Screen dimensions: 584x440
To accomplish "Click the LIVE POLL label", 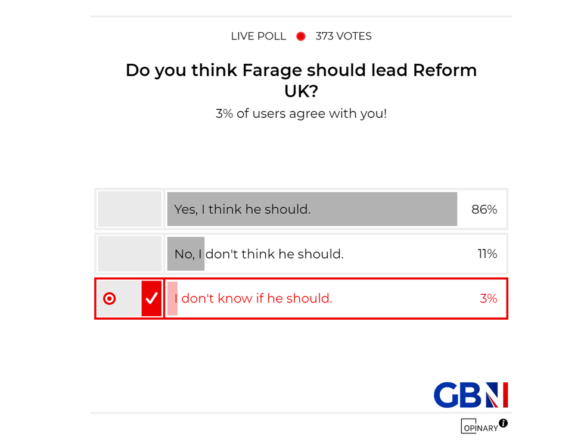I will 258,36.
